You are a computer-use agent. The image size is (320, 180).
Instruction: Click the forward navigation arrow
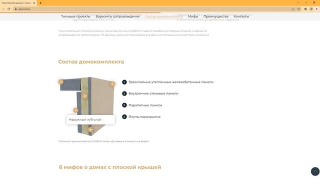(x=3, y=9)
